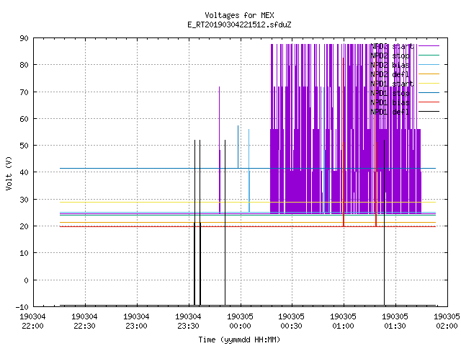
Task: Click the red NPD1 bias legend line sample
Action: click(x=429, y=102)
